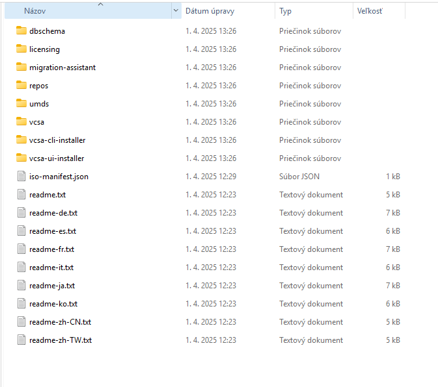
Task: Select the vcsa-ui-installer folder name
Action: tap(57, 158)
